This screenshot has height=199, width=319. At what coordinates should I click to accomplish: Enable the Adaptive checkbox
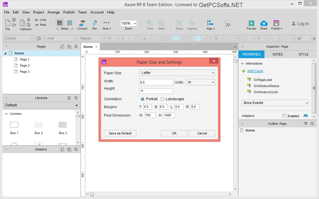tap(285, 116)
